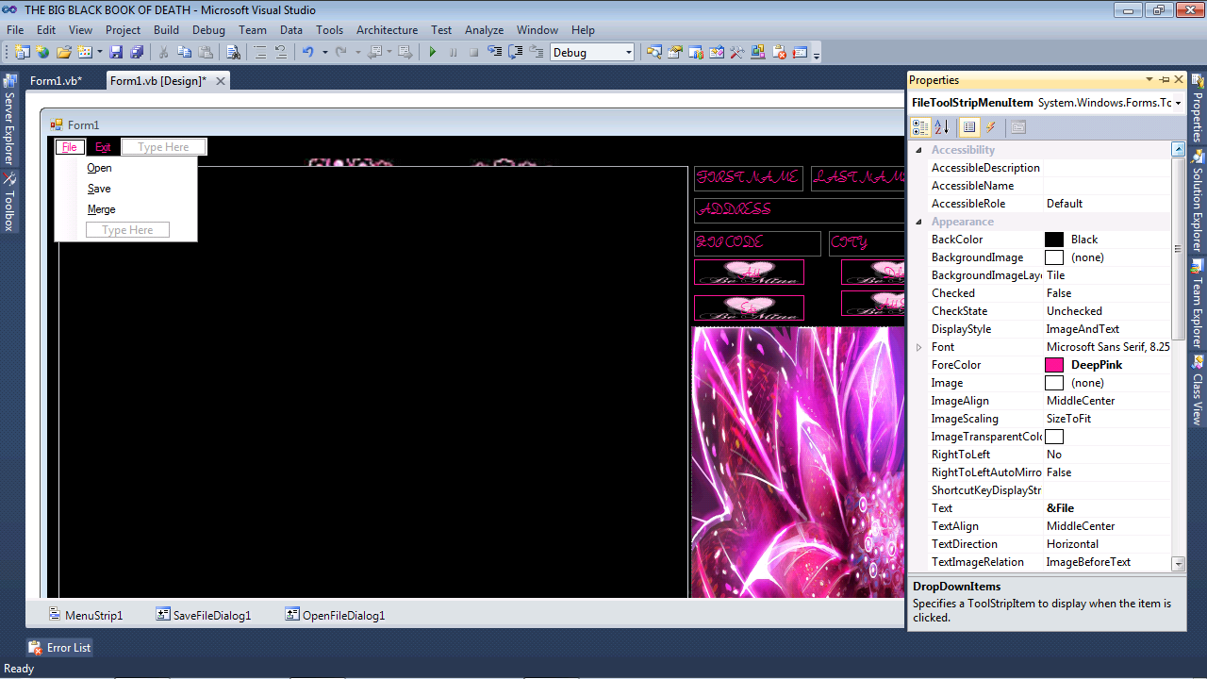Open the Team Explorer side tab
The height and width of the screenshot is (679, 1207).
(1198, 304)
